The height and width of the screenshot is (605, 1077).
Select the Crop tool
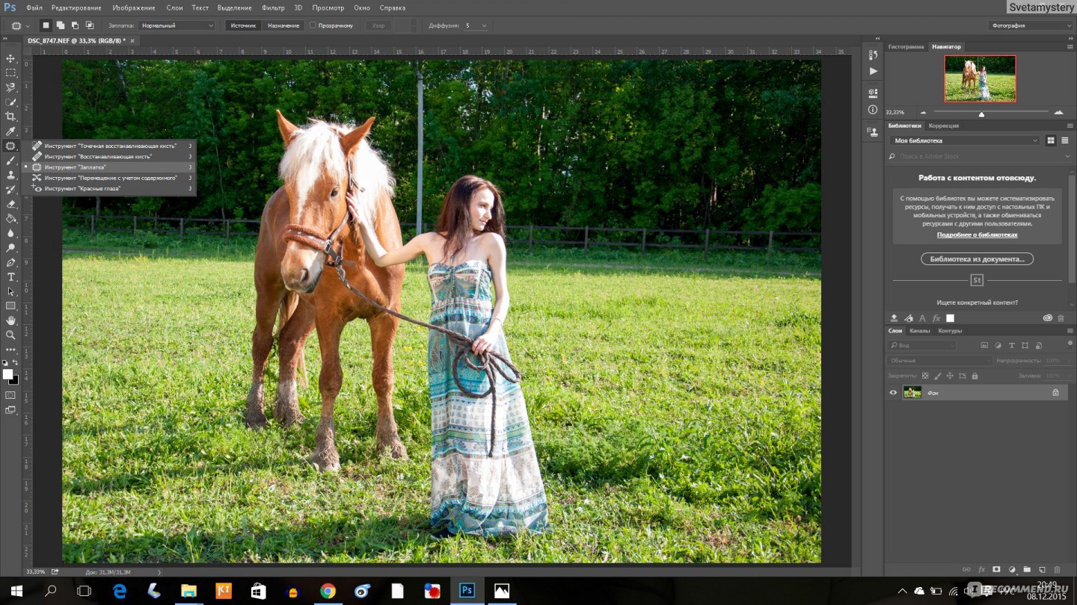pyautogui.click(x=10, y=117)
